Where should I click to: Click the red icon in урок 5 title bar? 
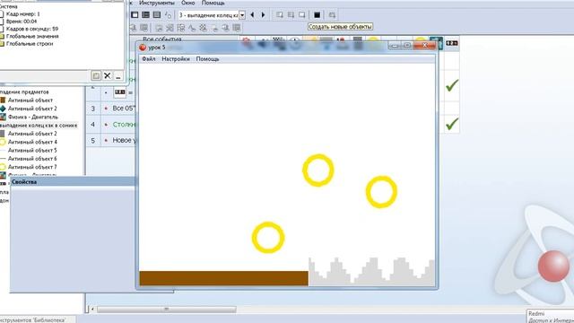click(x=143, y=48)
